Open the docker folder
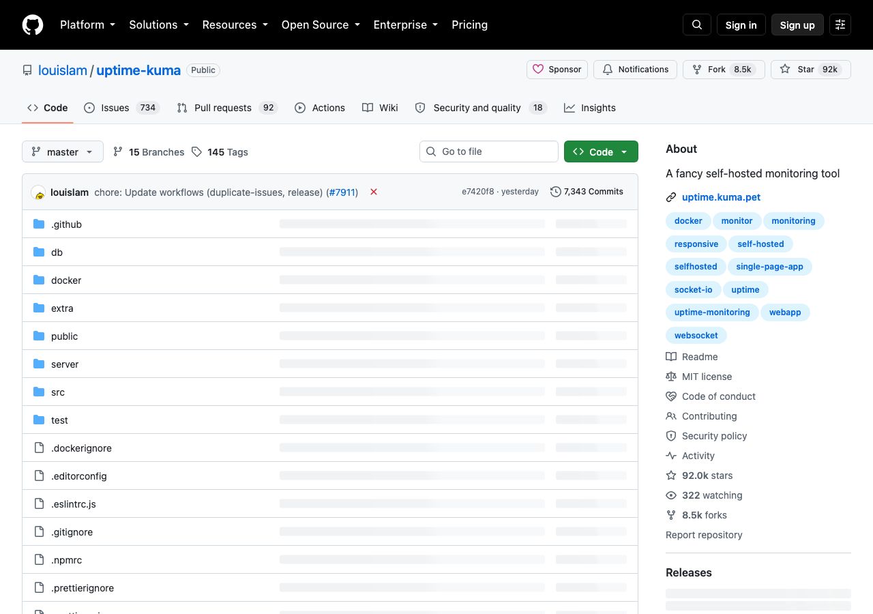This screenshot has height=614, width=873. click(x=66, y=280)
